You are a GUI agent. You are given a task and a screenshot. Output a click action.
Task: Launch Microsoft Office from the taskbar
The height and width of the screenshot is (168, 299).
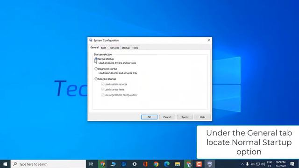pyautogui.click(x=145, y=164)
